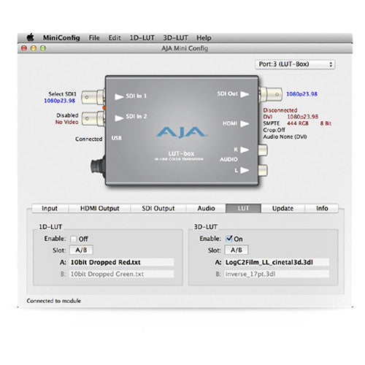Open the File menu

click(94, 38)
